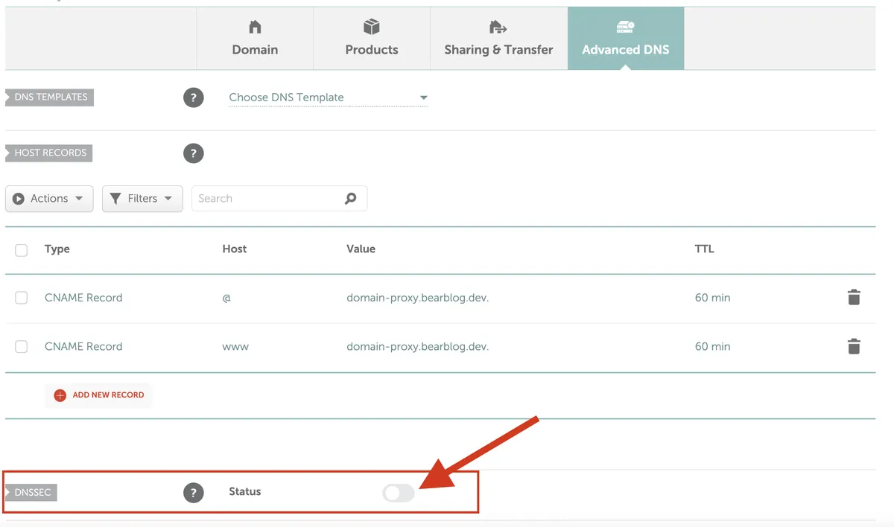Click the help icon beside DNS Templates

pos(194,98)
